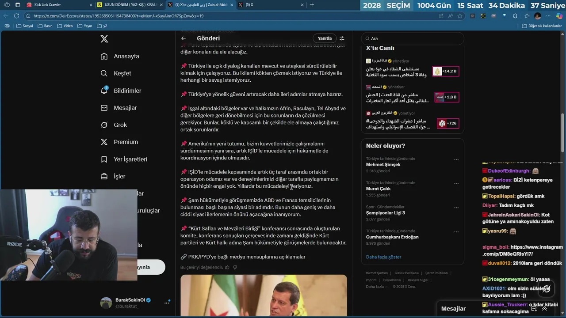The image size is (566, 318).
Task: Open the browser settings and more menu
Action: (548, 15)
